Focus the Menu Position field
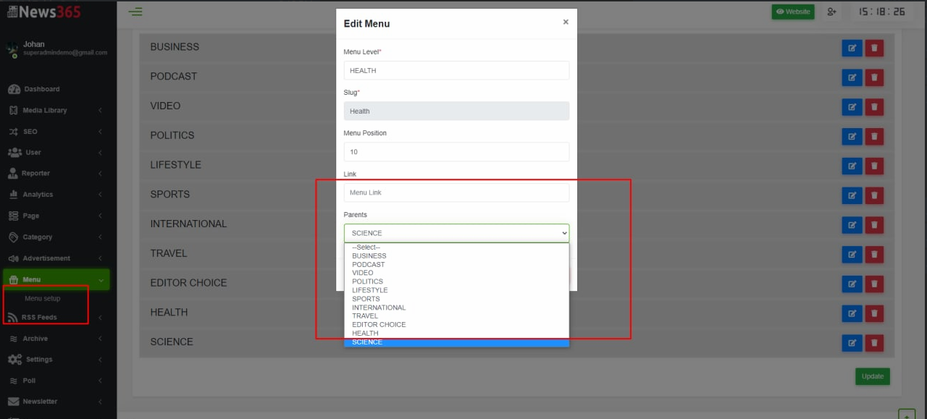The height and width of the screenshot is (419, 927). pyautogui.click(x=456, y=152)
